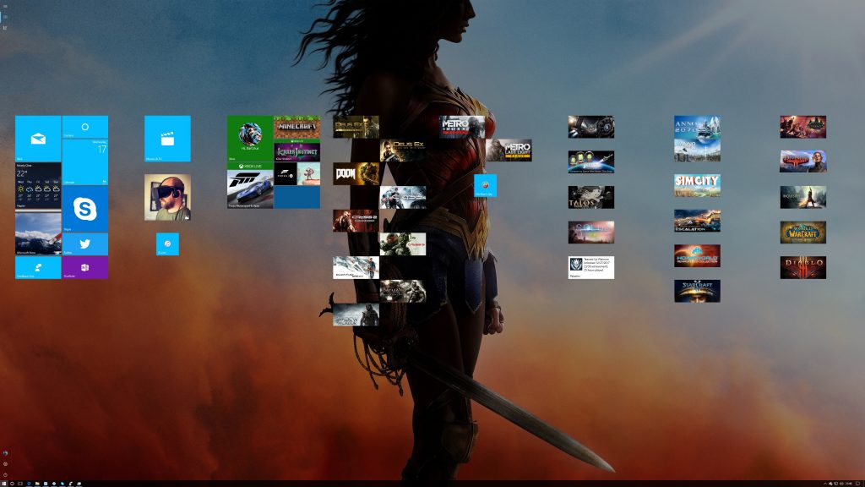Viewport: 865px width, 487px height.
Task: Launch the Divinity Original Sin tile
Action: 803,161
